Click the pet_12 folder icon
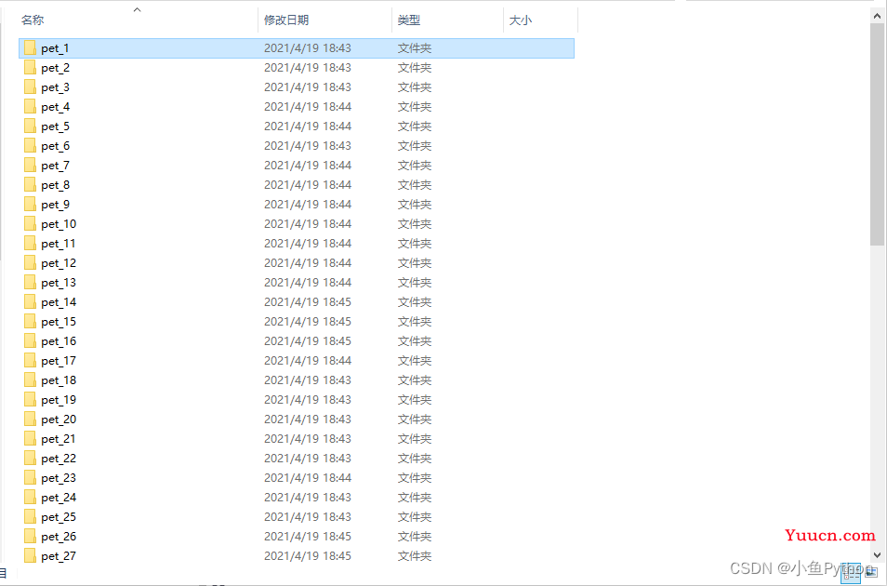This screenshot has height=586, width=887. click(x=30, y=263)
